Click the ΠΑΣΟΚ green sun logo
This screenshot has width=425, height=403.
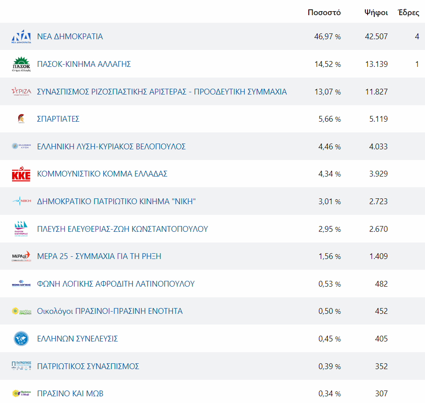(x=21, y=64)
